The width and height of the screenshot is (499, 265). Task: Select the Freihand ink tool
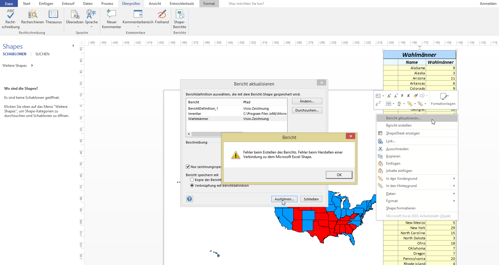[x=162, y=15]
